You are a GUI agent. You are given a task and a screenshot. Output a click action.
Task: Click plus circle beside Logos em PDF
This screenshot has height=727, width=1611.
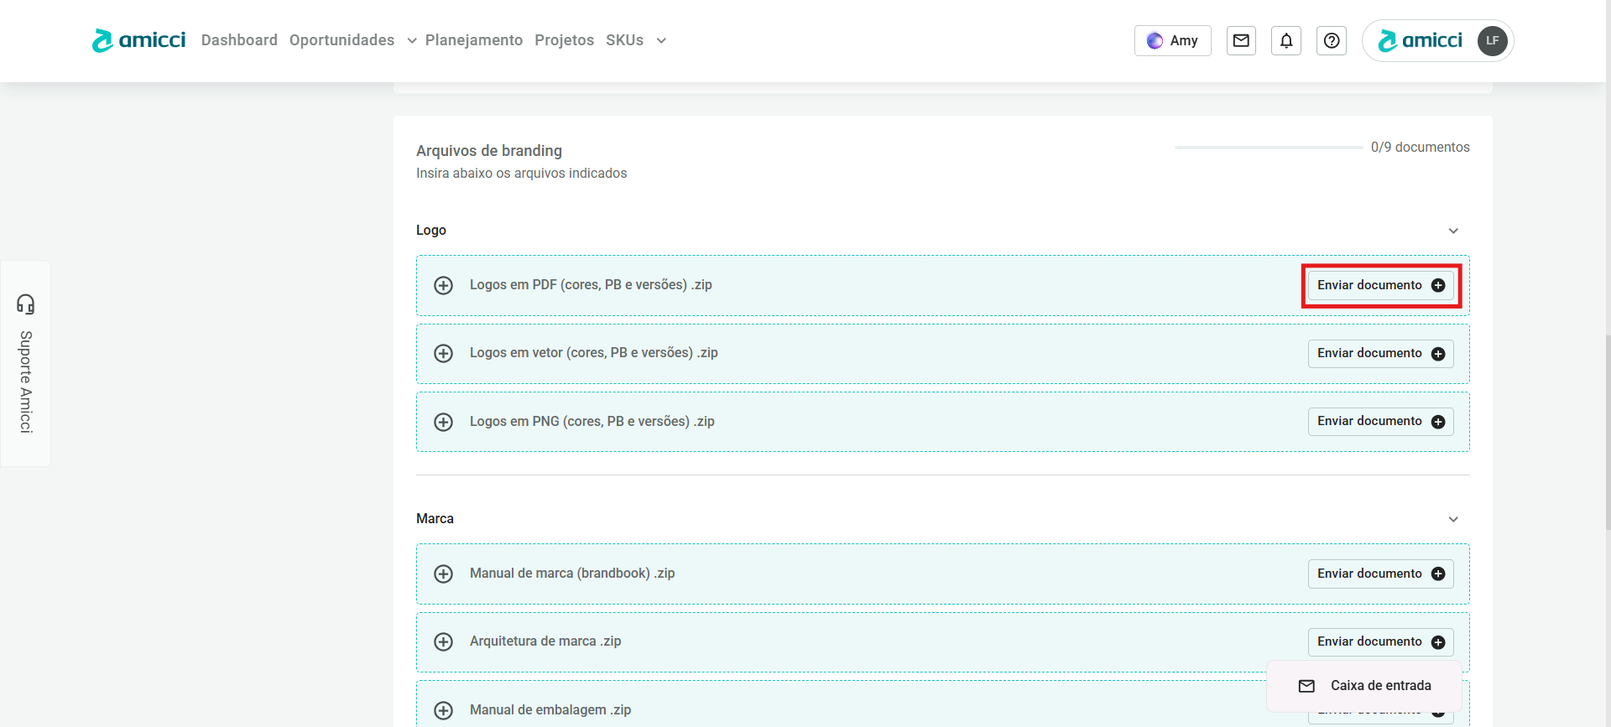(x=443, y=285)
